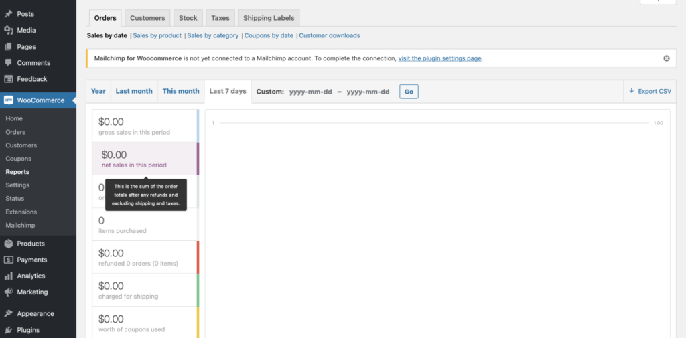686x338 pixels.
Task: Click the Export CSV download arrow icon
Action: [x=631, y=91]
